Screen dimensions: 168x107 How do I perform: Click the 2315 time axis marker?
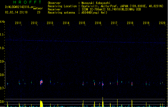tap(82, 23)
